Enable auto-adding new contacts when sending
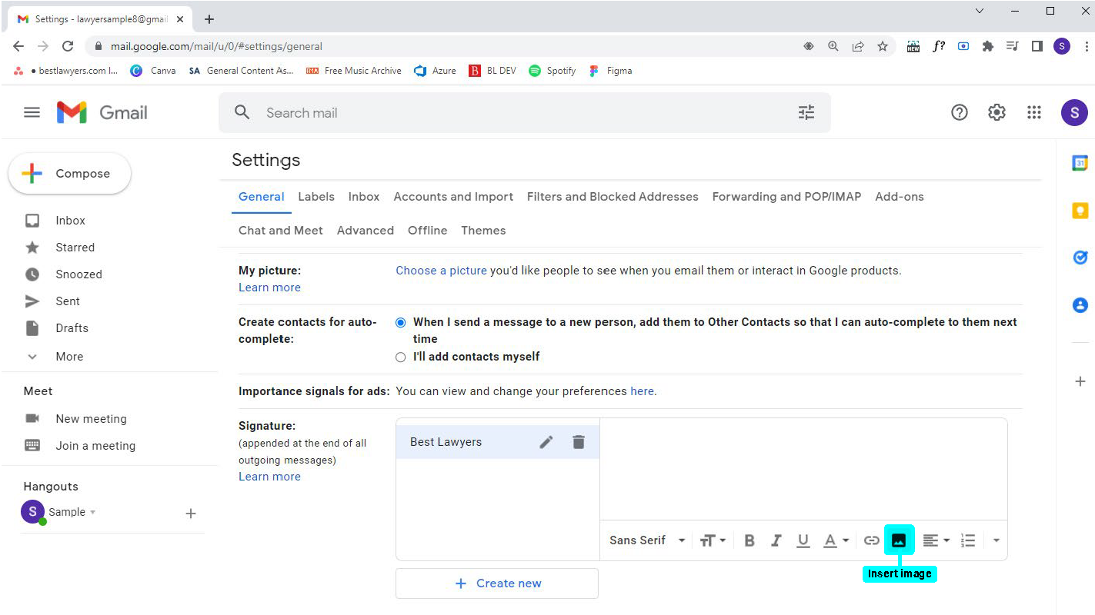Screen dimensions: 1095x615 tap(400, 322)
